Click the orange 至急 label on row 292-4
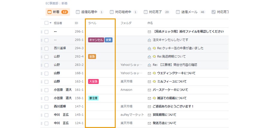 92,57
